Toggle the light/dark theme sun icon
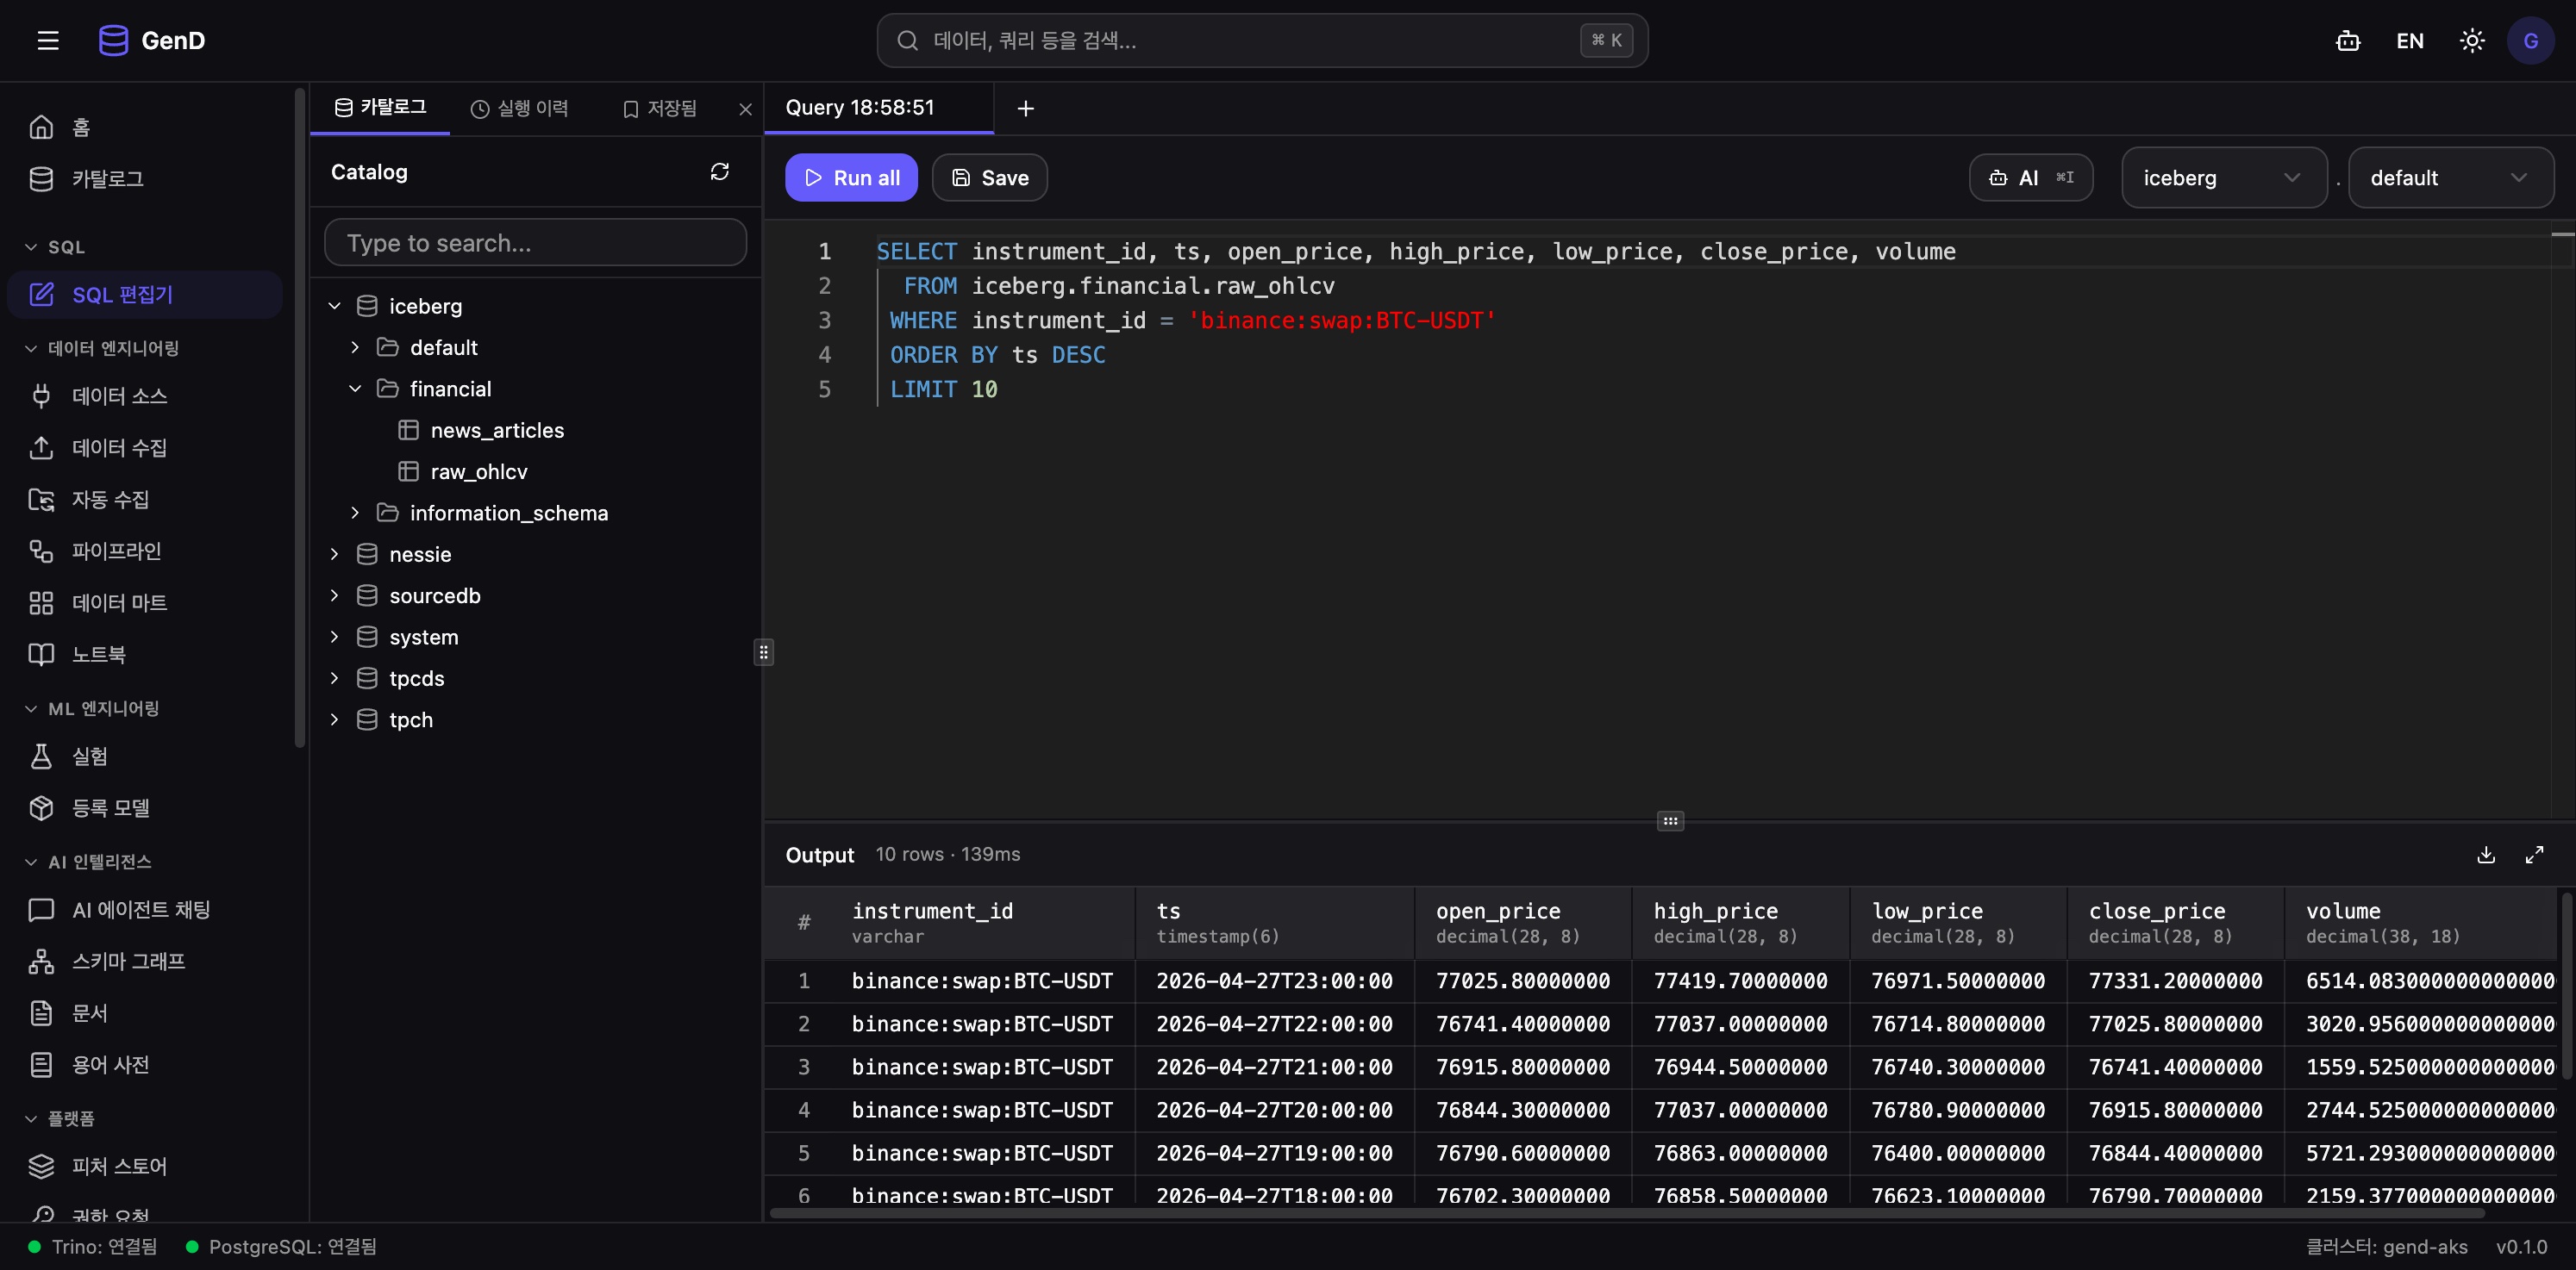The height and width of the screenshot is (1270, 2576). tap(2472, 40)
